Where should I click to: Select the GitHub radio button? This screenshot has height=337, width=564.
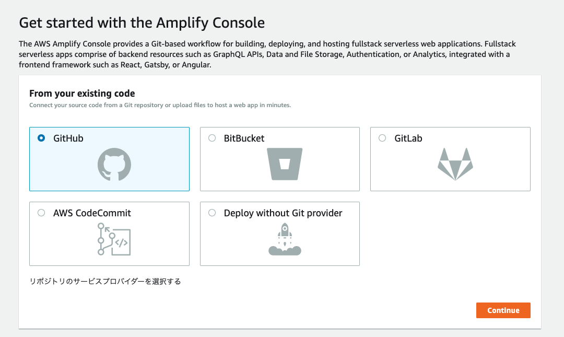[41, 138]
